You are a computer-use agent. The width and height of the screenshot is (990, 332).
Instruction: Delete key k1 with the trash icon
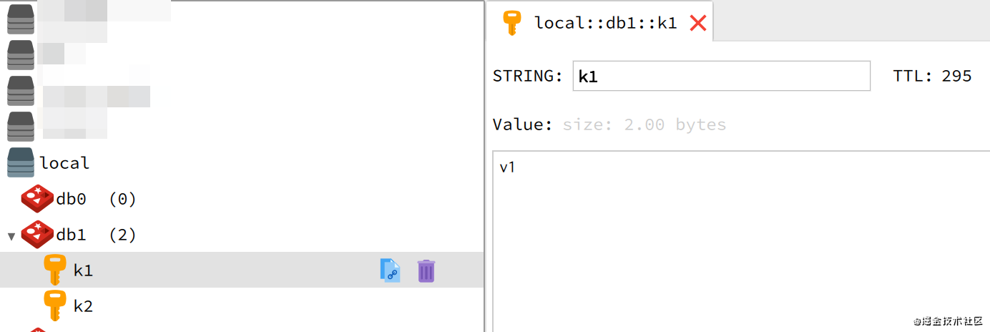426,270
